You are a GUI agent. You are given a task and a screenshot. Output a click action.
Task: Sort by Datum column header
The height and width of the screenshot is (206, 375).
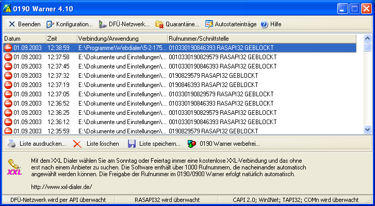pyautogui.click(x=24, y=39)
